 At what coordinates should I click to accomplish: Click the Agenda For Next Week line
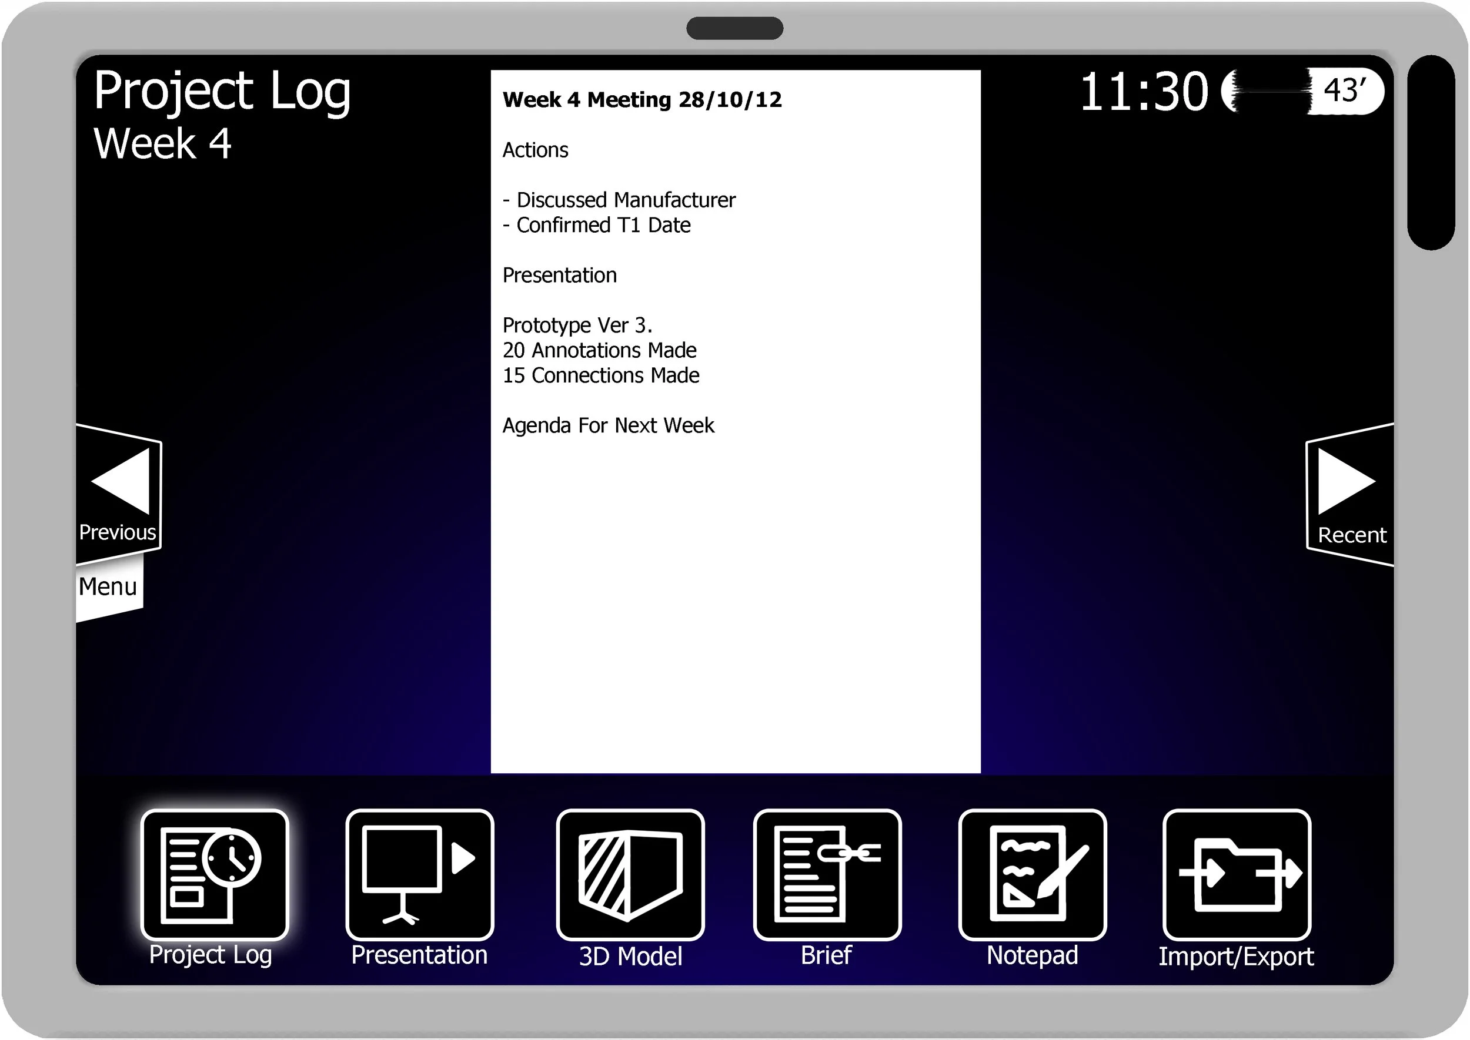607,425
